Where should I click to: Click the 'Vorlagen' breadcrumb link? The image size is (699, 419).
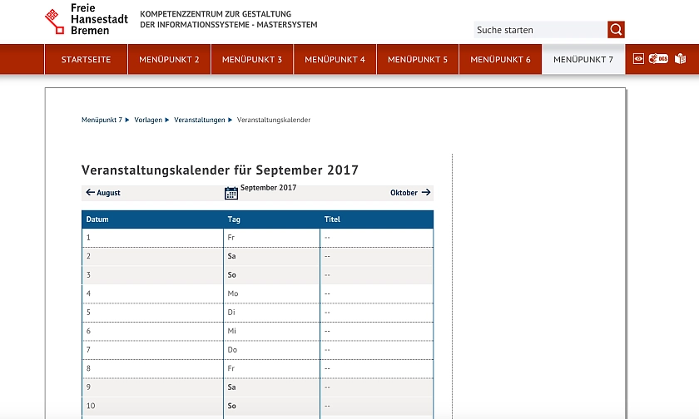click(x=148, y=120)
